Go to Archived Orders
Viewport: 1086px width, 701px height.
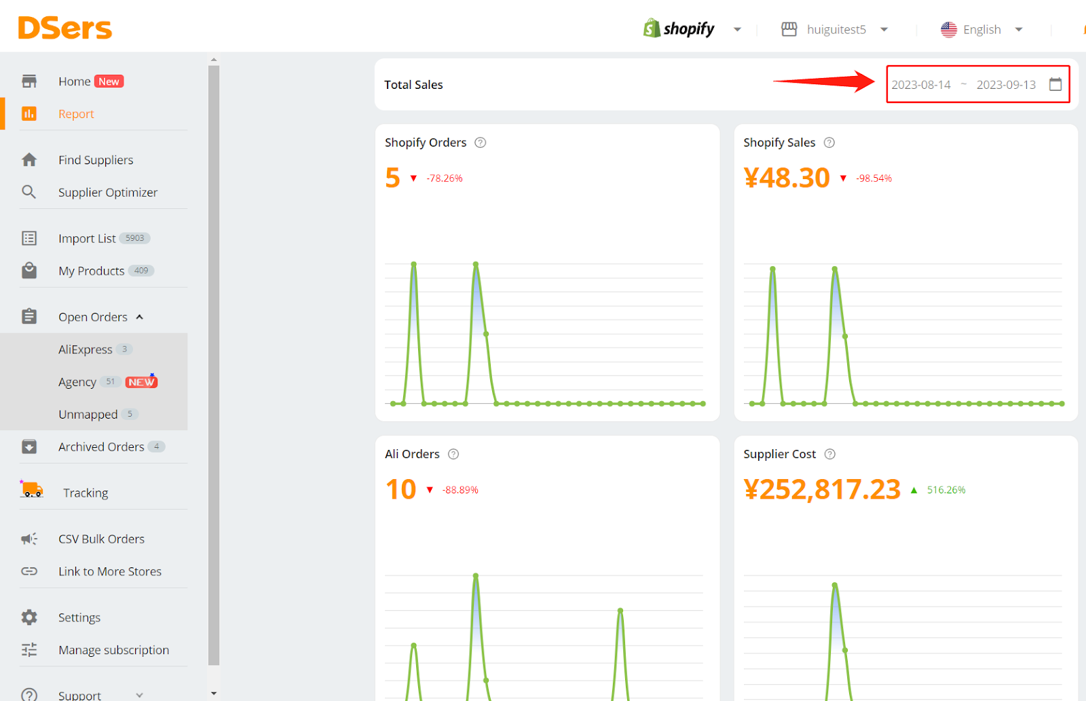(x=101, y=447)
